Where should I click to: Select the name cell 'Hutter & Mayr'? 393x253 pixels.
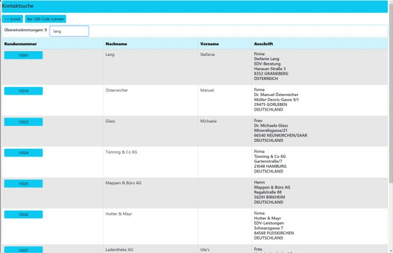pyautogui.click(x=119, y=214)
